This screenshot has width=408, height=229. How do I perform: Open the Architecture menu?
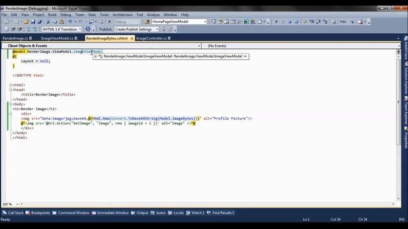[x=122, y=15]
